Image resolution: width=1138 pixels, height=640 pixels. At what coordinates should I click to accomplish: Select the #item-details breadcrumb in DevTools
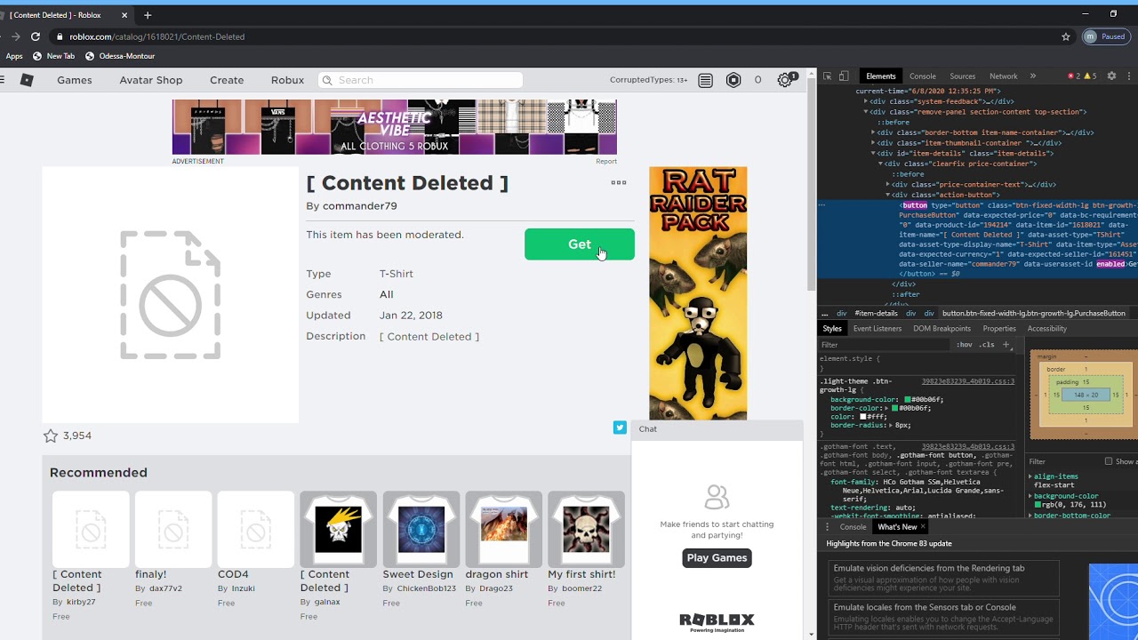coord(876,313)
